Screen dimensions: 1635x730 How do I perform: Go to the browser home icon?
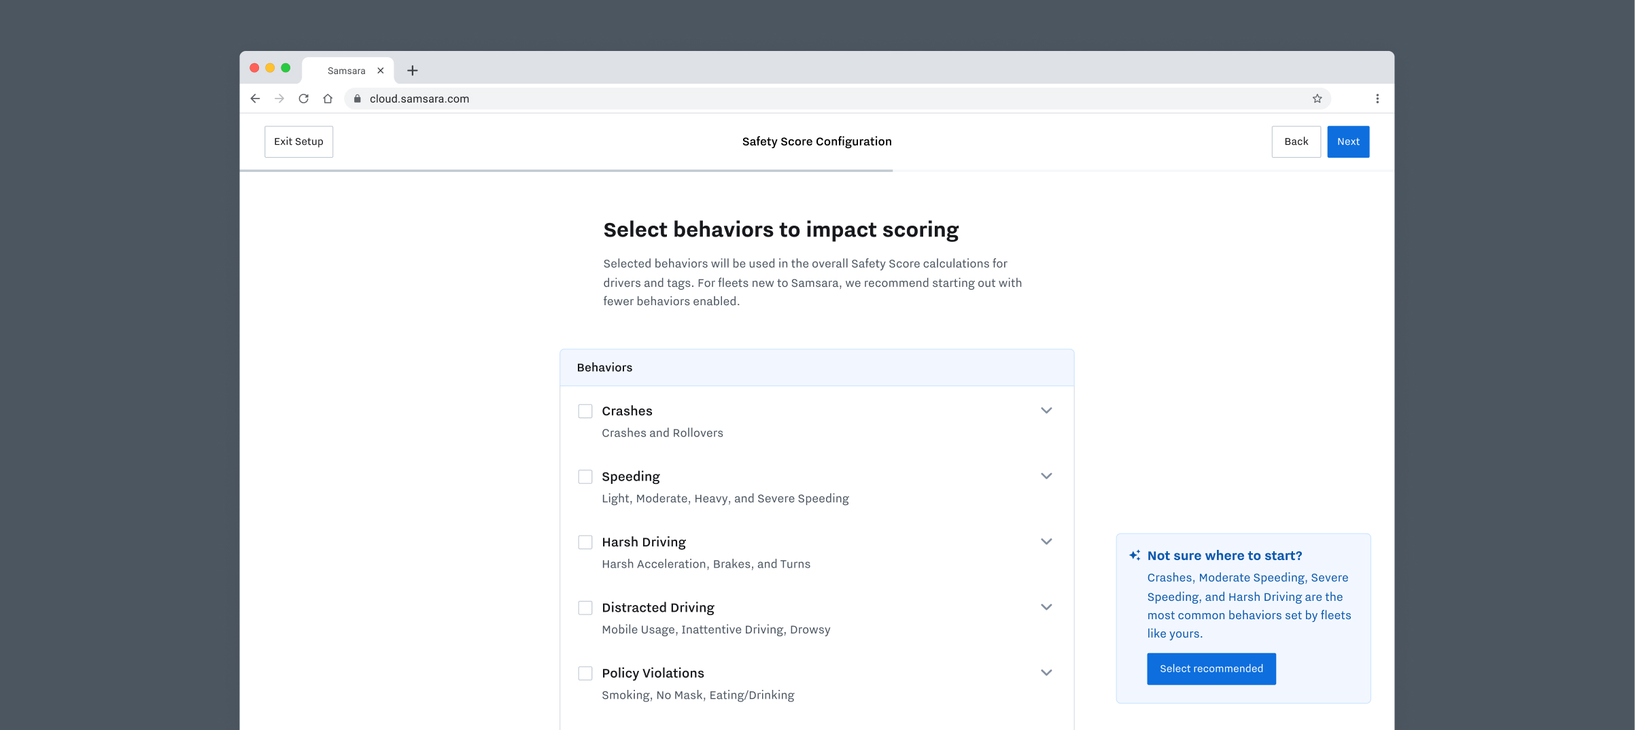click(328, 99)
